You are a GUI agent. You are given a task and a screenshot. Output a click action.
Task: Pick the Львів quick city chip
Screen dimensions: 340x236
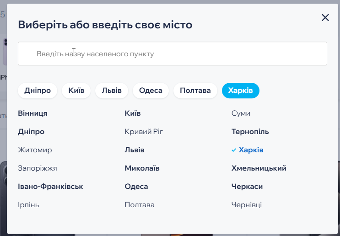pos(112,91)
